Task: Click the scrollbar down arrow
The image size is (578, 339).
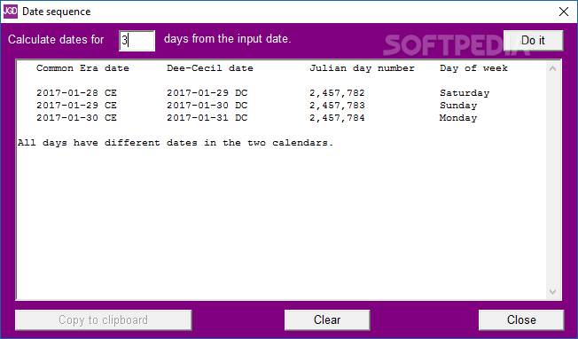Action: 552,292
